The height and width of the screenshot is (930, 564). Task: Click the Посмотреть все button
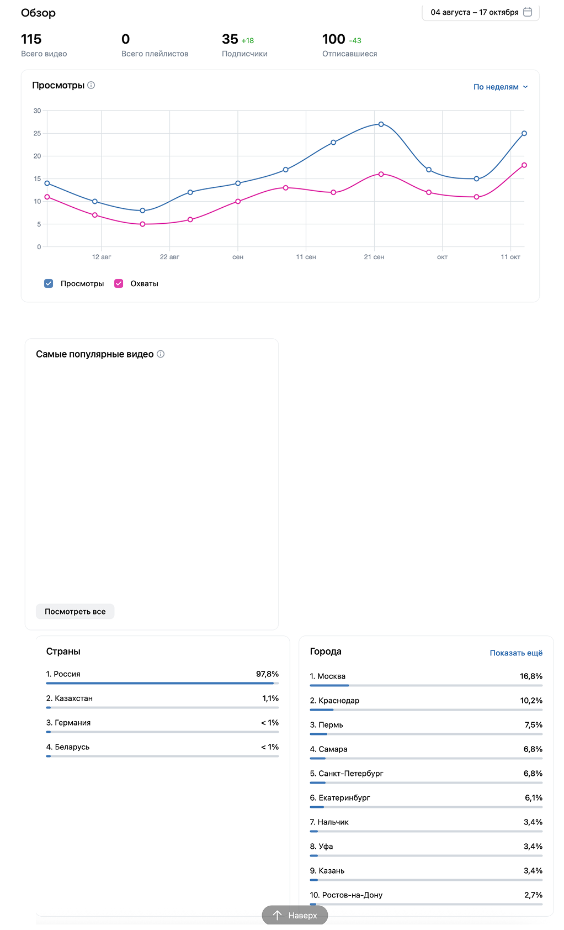point(75,612)
